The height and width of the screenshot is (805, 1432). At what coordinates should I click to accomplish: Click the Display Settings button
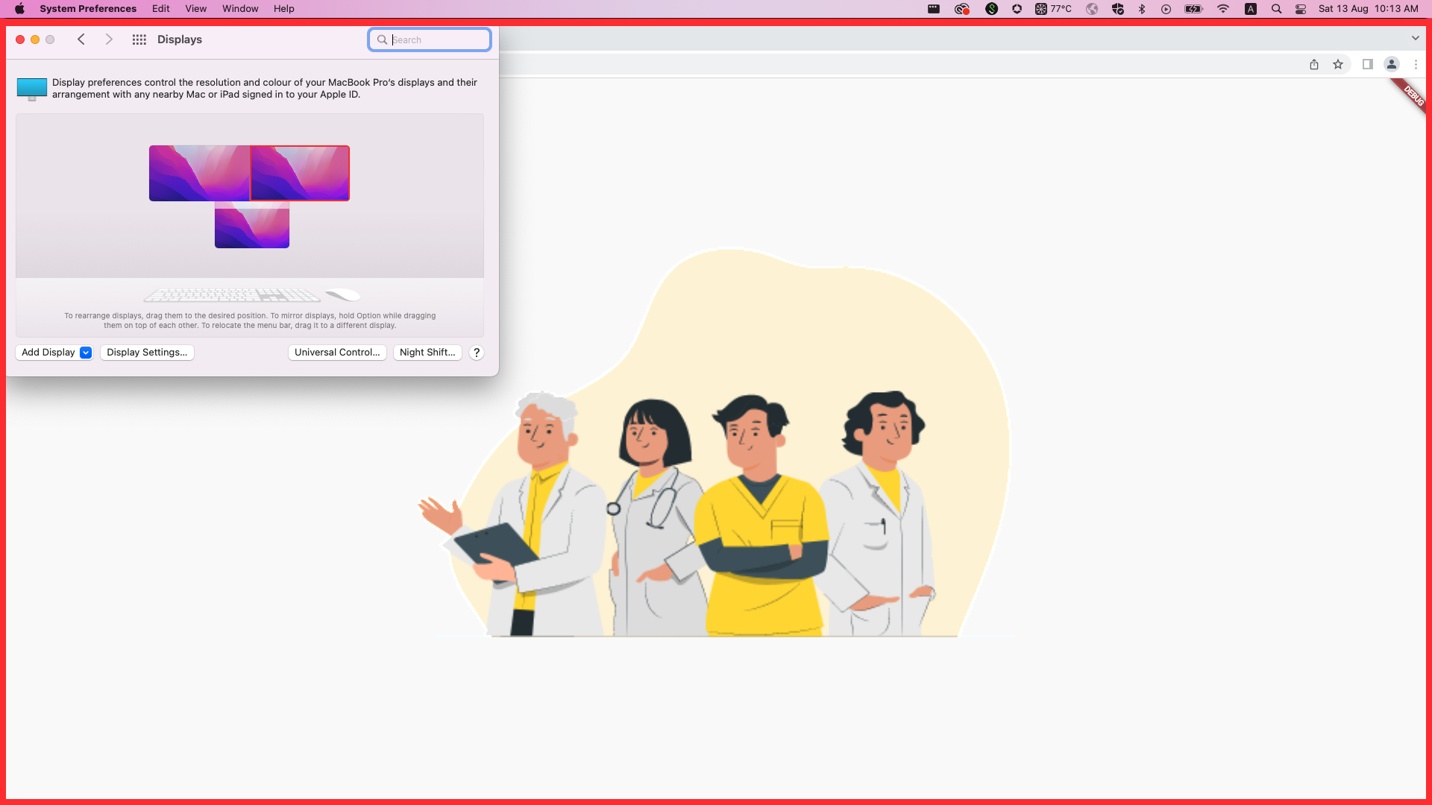coord(147,353)
